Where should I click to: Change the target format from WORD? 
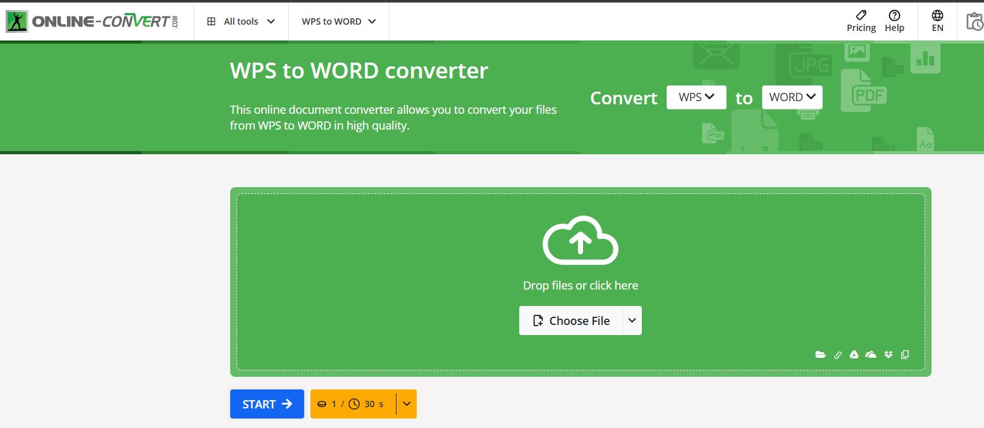point(792,97)
